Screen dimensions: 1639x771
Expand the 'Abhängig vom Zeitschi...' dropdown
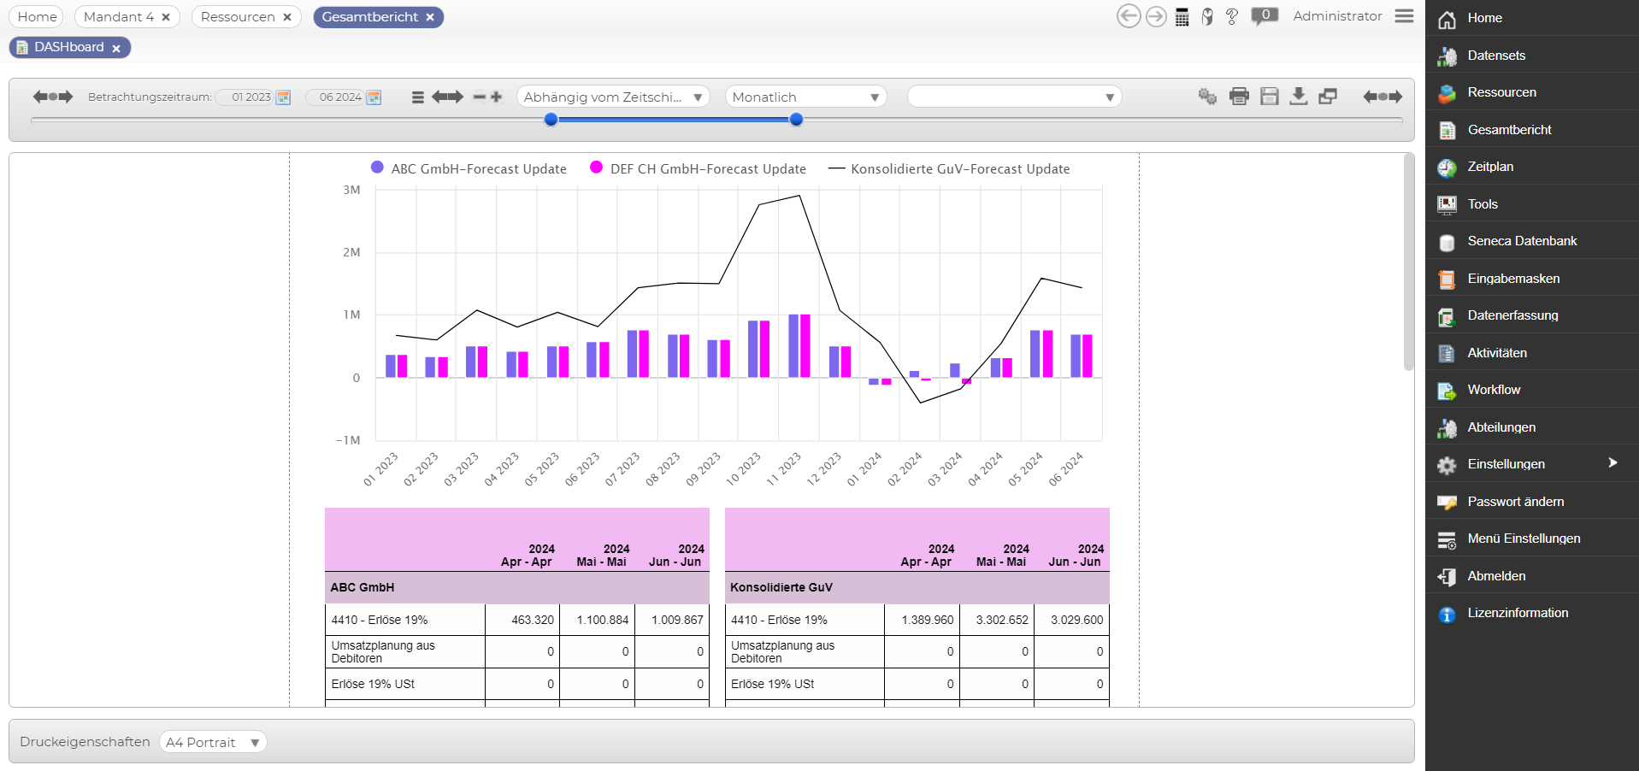tap(613, 97)
